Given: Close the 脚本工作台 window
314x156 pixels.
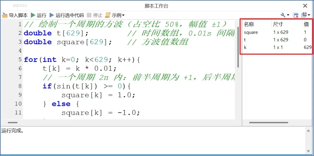Looking at the screenshot, I should click(305, 6).
